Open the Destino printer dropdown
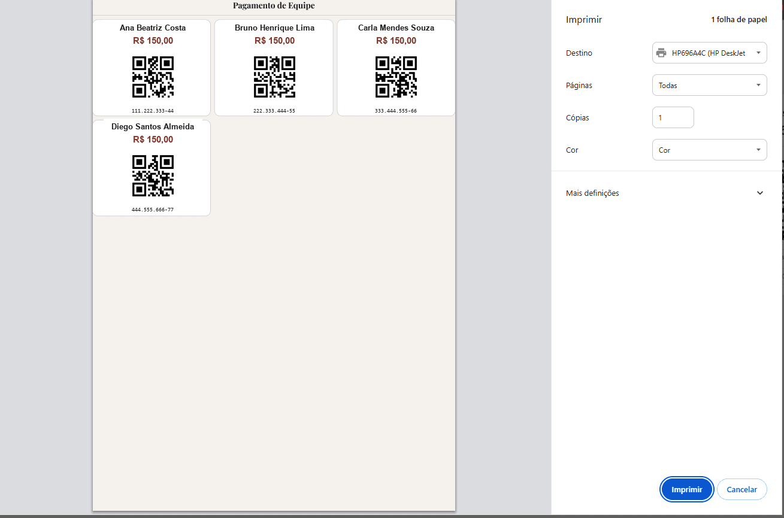 [709, 53]
